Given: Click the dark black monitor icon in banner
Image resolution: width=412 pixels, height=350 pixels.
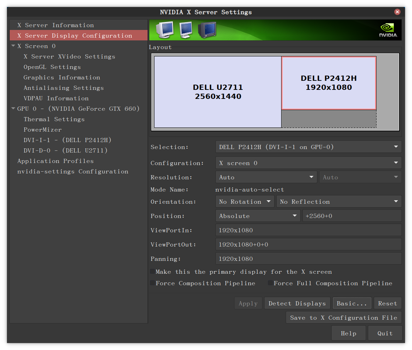Looking at the screenshot, I should point(207,30).
